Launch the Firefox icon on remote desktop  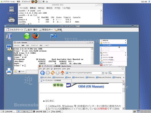pyautogui.click(x=36, y=37)
